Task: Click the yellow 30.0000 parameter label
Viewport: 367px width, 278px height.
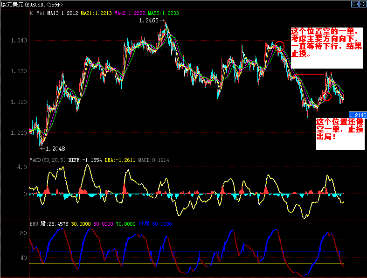Action: tap(81, 224)
